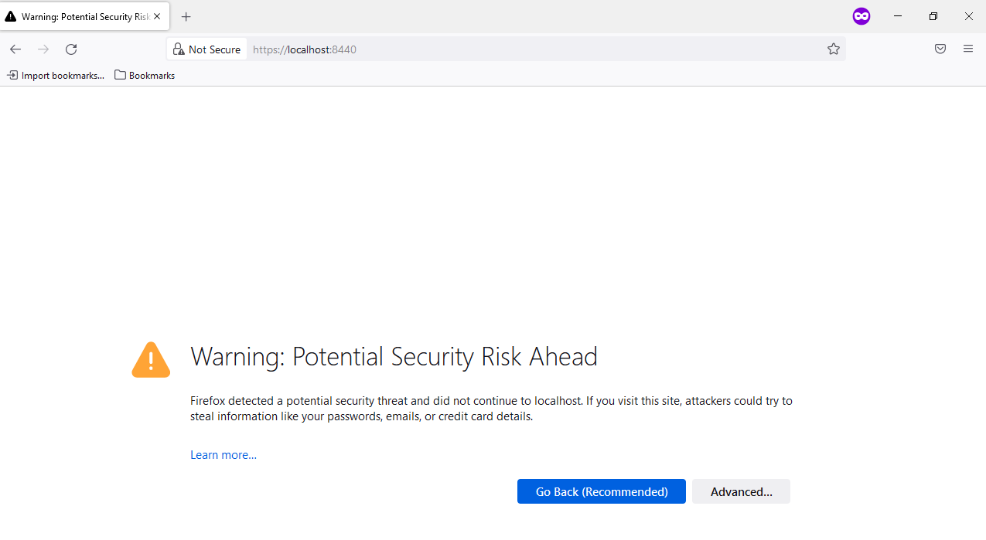This screenshot has width=986, height=540.
Task: Click the Warning: Potential Security Risk Ahead heading
Action: click(x=394, y=357)
